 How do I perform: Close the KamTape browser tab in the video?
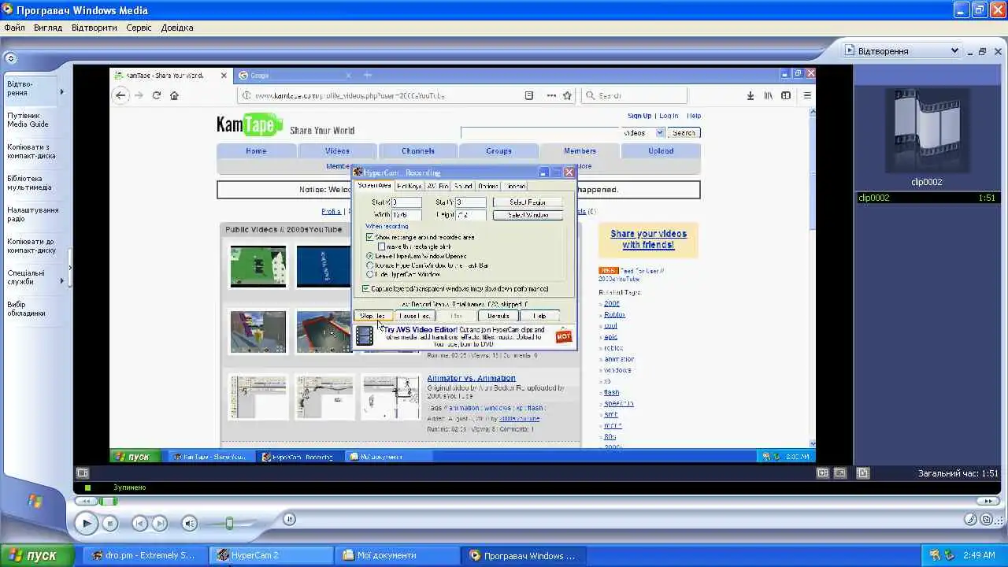224,76
